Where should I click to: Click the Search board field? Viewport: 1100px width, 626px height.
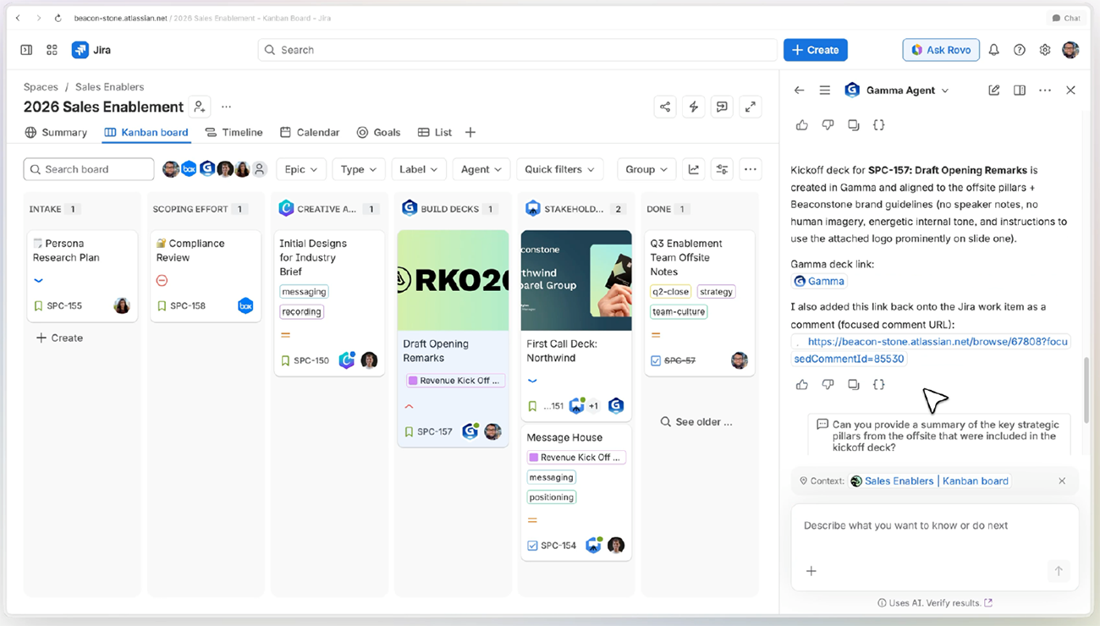[89, 169]
